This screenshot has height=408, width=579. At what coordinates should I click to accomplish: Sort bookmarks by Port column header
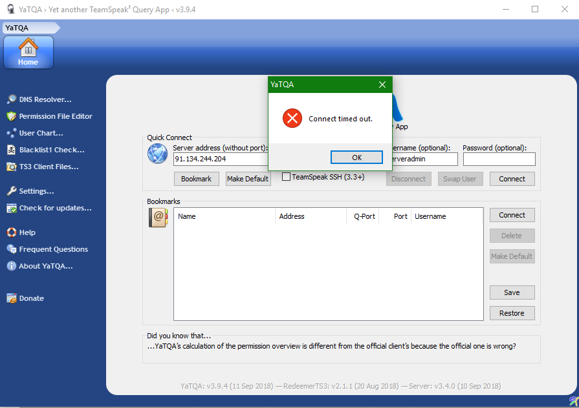tap(395, 216)
